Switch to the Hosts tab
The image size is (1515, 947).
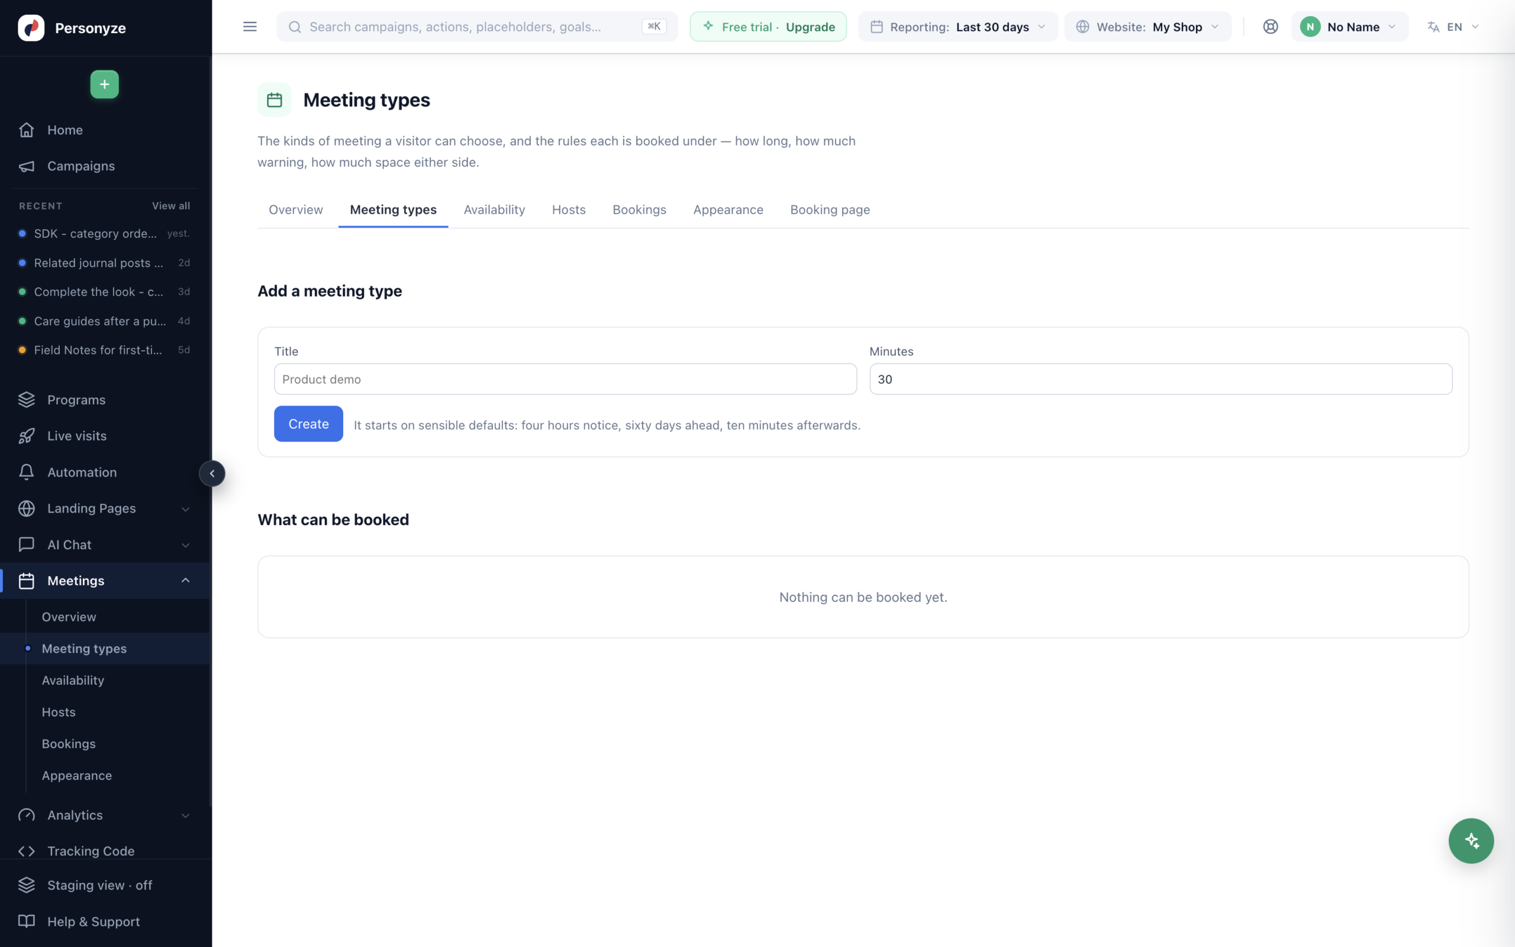click(x=569, y=210)
